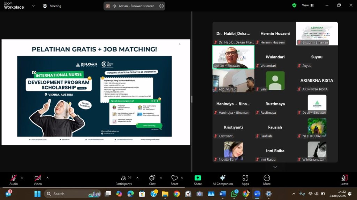The width and height of the screenshot is (357, 200).
Task: Click the React heart icon
Action: [x=174, y=179]
